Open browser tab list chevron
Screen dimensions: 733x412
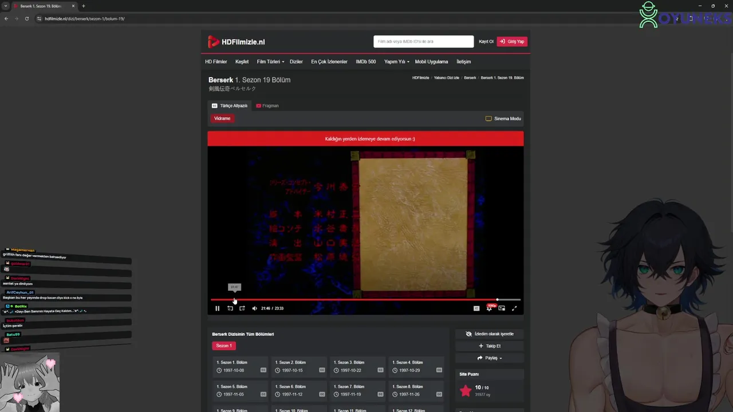click(x=5, y=6)
